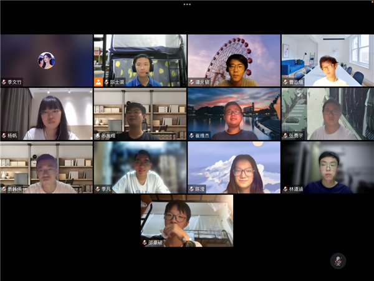Click the mic status icon beside 陈漫
374x281 pixels.
tap(192, 189)
